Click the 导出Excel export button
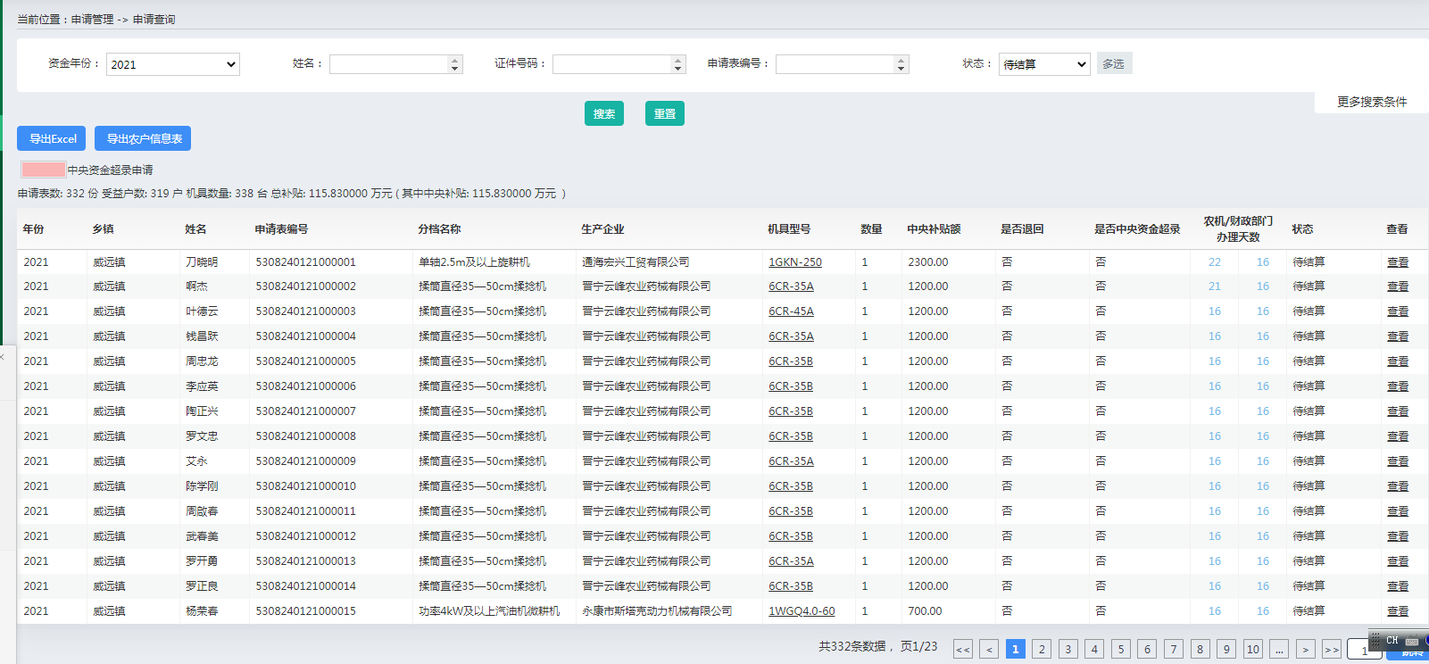The width and height of the screenshot is (1429, 664). pyautogui.click(x=52, y=138)
